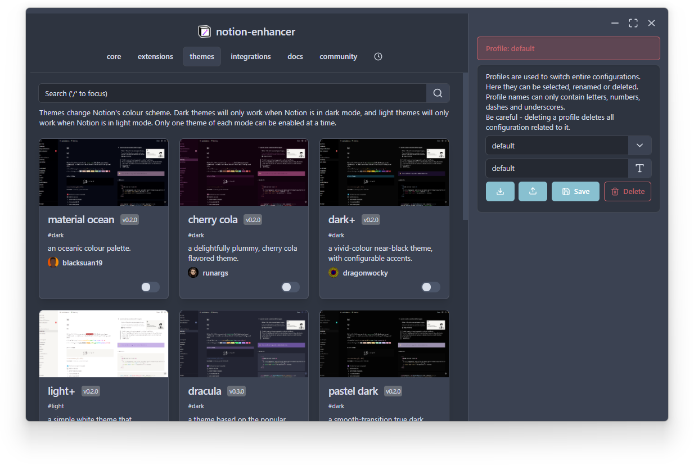Open the changelog clock icon
The width and height of the screenshot is (694, 465).
pos(378,57)
